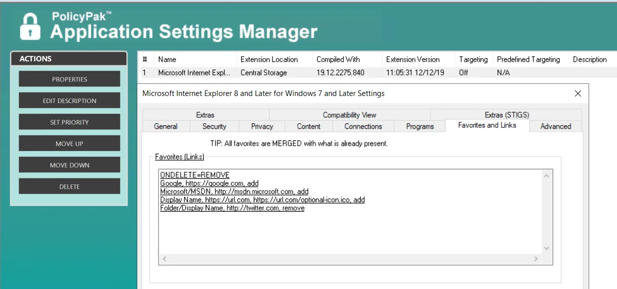Sort by the Name column header
617x289 pixels.
pos(195,60)
